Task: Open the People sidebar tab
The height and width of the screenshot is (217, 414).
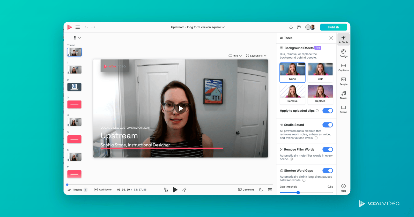Action: click(343, 81)
